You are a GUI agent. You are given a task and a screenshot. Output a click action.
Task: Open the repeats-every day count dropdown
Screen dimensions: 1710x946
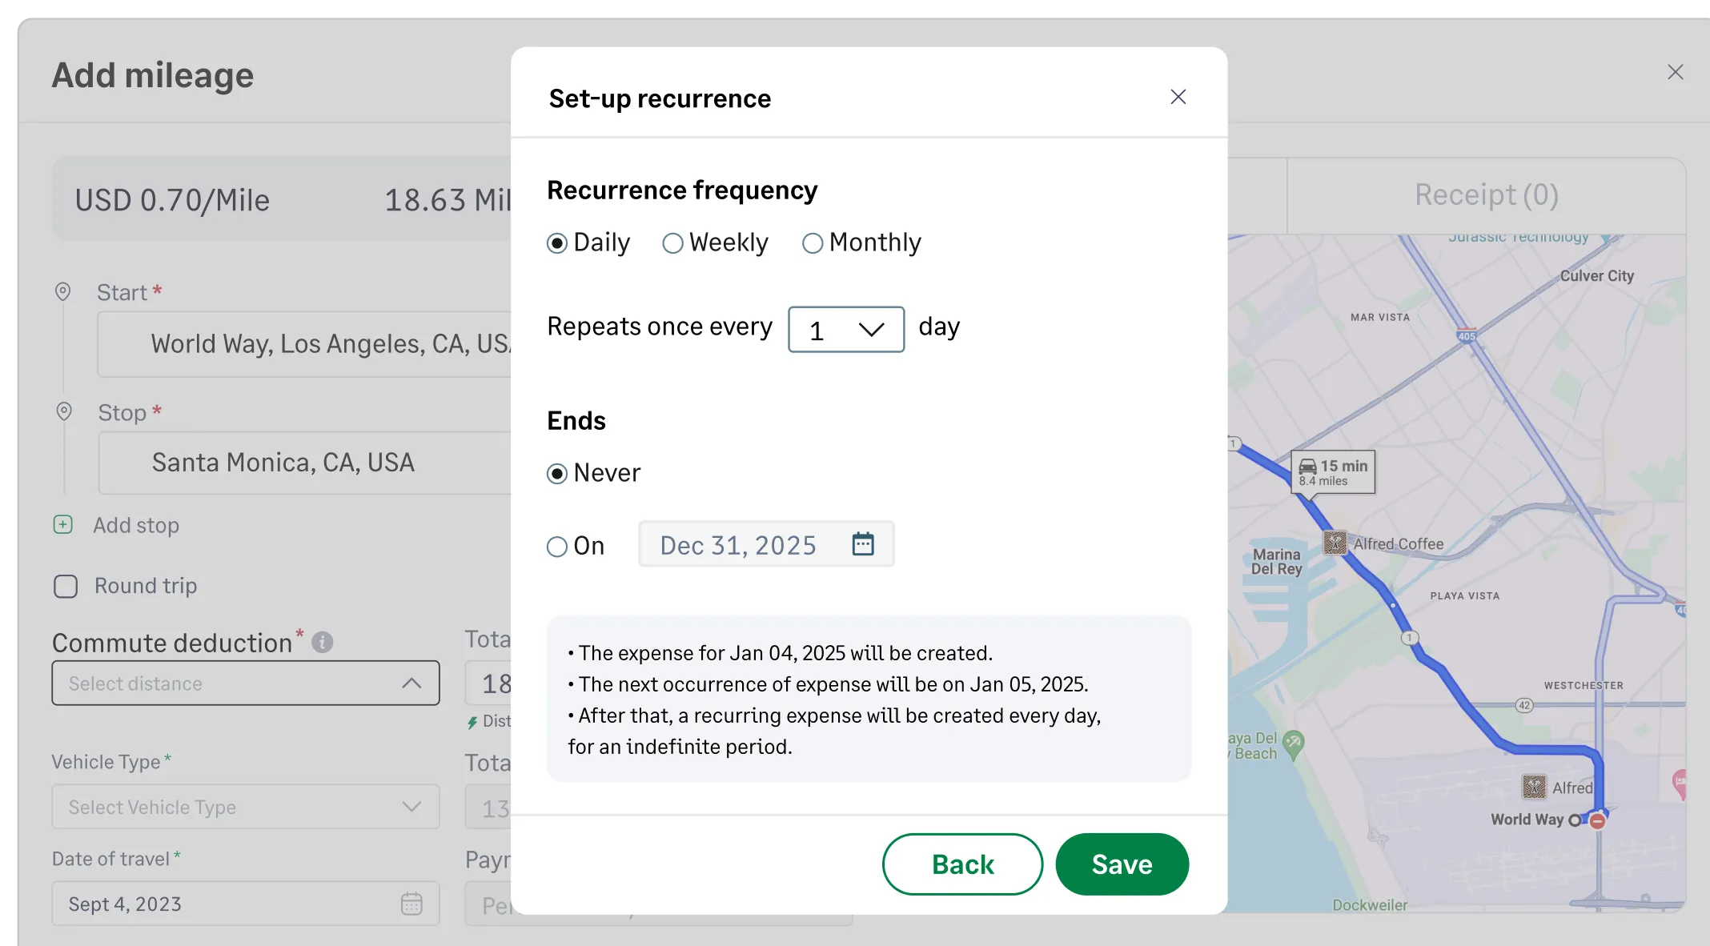click(x=845, y=330)
